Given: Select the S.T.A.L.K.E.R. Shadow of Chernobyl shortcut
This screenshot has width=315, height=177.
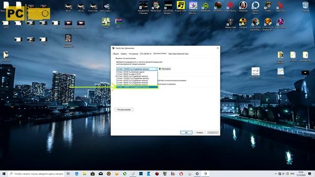Looking at the screenshot, I should pos(268,24).
